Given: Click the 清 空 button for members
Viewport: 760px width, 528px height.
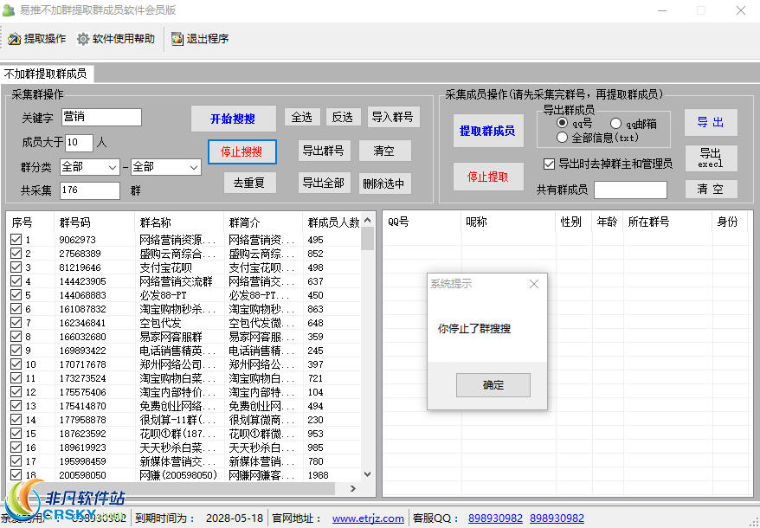Looking at the screenshot, I should pos(711,189).
